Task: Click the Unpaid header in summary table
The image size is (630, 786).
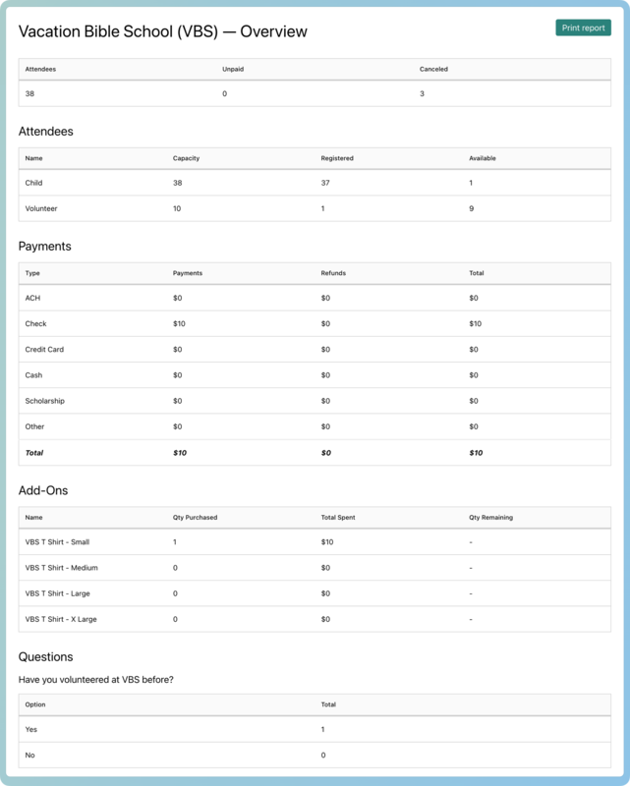Action: 234,69
